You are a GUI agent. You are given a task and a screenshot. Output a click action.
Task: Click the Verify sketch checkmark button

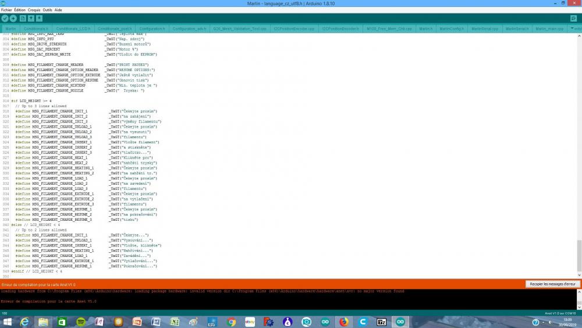[x=5, y=18]
